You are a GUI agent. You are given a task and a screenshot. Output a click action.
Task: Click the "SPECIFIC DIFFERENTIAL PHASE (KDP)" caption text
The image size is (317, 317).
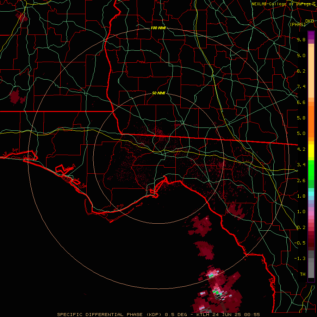coord(110,315)
